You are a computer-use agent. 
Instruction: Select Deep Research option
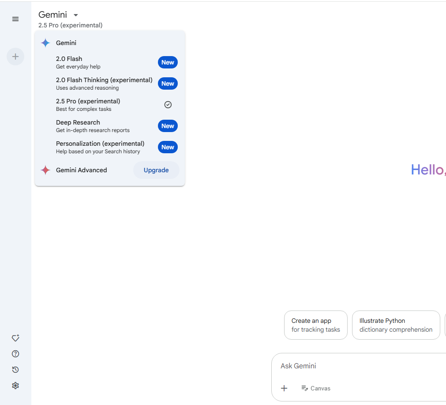click(110, 126)
